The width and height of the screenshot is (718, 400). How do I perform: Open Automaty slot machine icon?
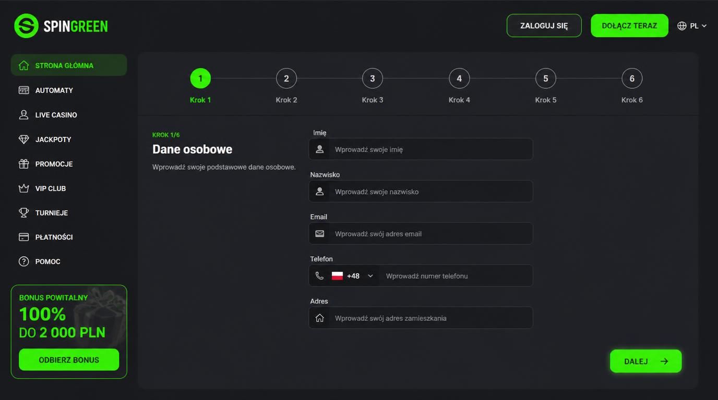[23, 90]
